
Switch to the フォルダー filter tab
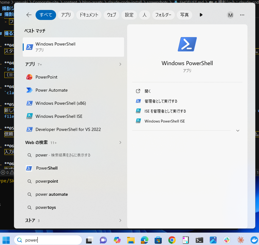pos(163,15)
